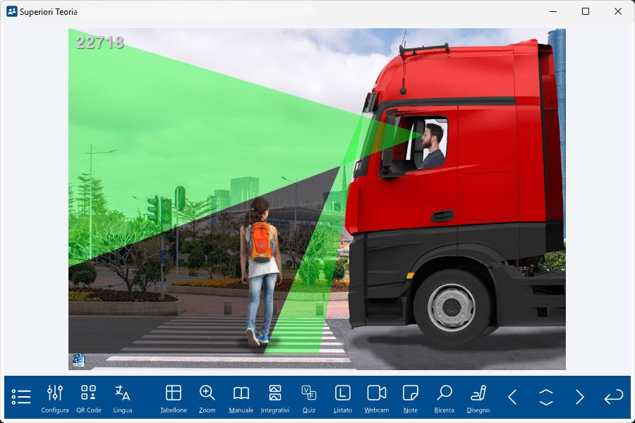Click the small logo in image corner
Image resolution: width=635 pixels, height=423 pixels.
click(78, 360)
